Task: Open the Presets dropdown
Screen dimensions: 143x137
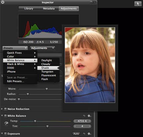Action: (x=15, y=48)
